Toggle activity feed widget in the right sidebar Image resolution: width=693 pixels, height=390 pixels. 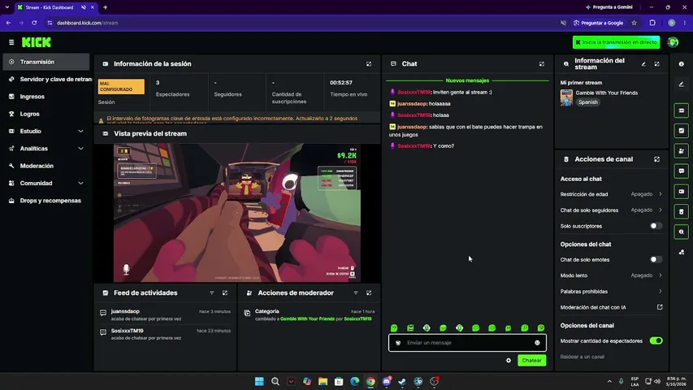(681, 131)
